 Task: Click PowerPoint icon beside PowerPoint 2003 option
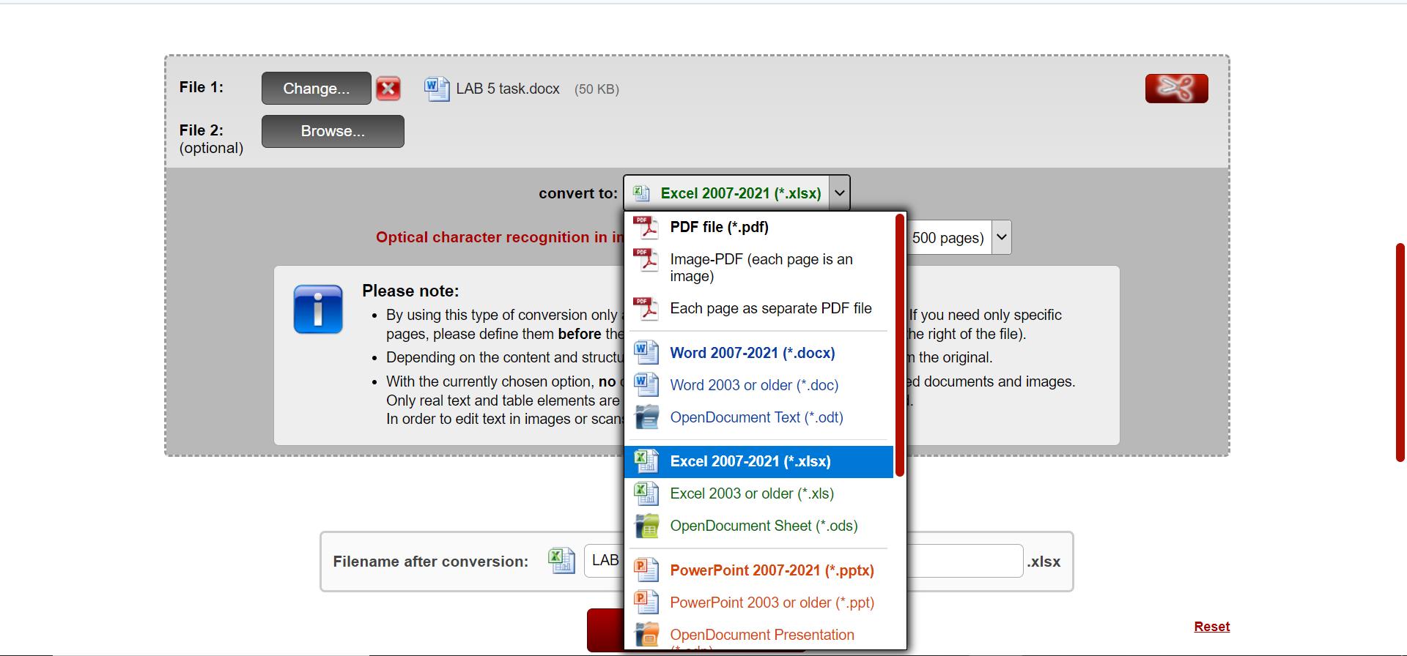point(646,603)
